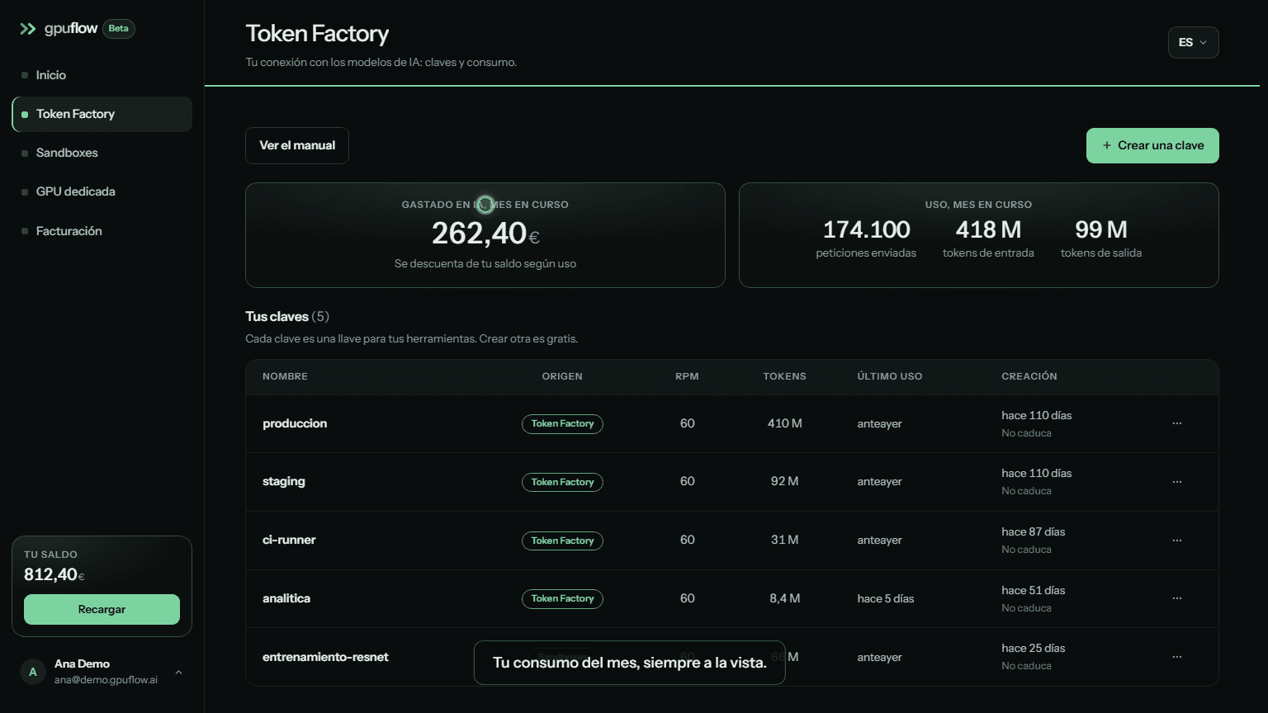Screen dimensions: 1268x713
Task: Select the produccion key row name
Action: point(295,423)
